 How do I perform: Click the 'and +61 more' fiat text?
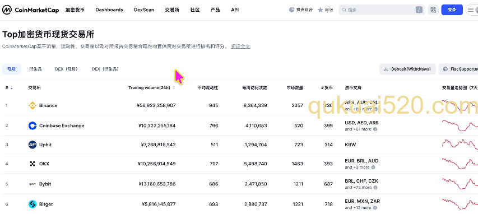[x=358, y=129]
